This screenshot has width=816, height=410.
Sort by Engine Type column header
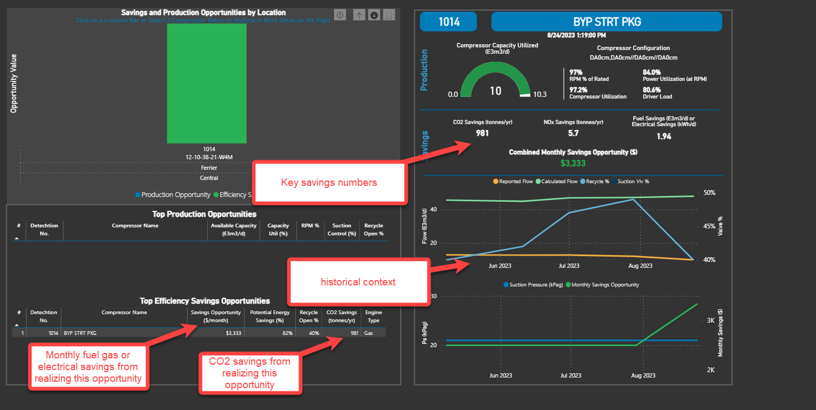click(374, 316)
